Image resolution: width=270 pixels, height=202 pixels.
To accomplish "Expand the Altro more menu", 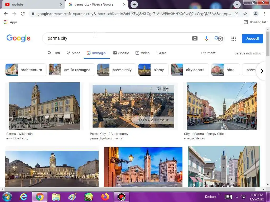I will (x=161, y=53).
